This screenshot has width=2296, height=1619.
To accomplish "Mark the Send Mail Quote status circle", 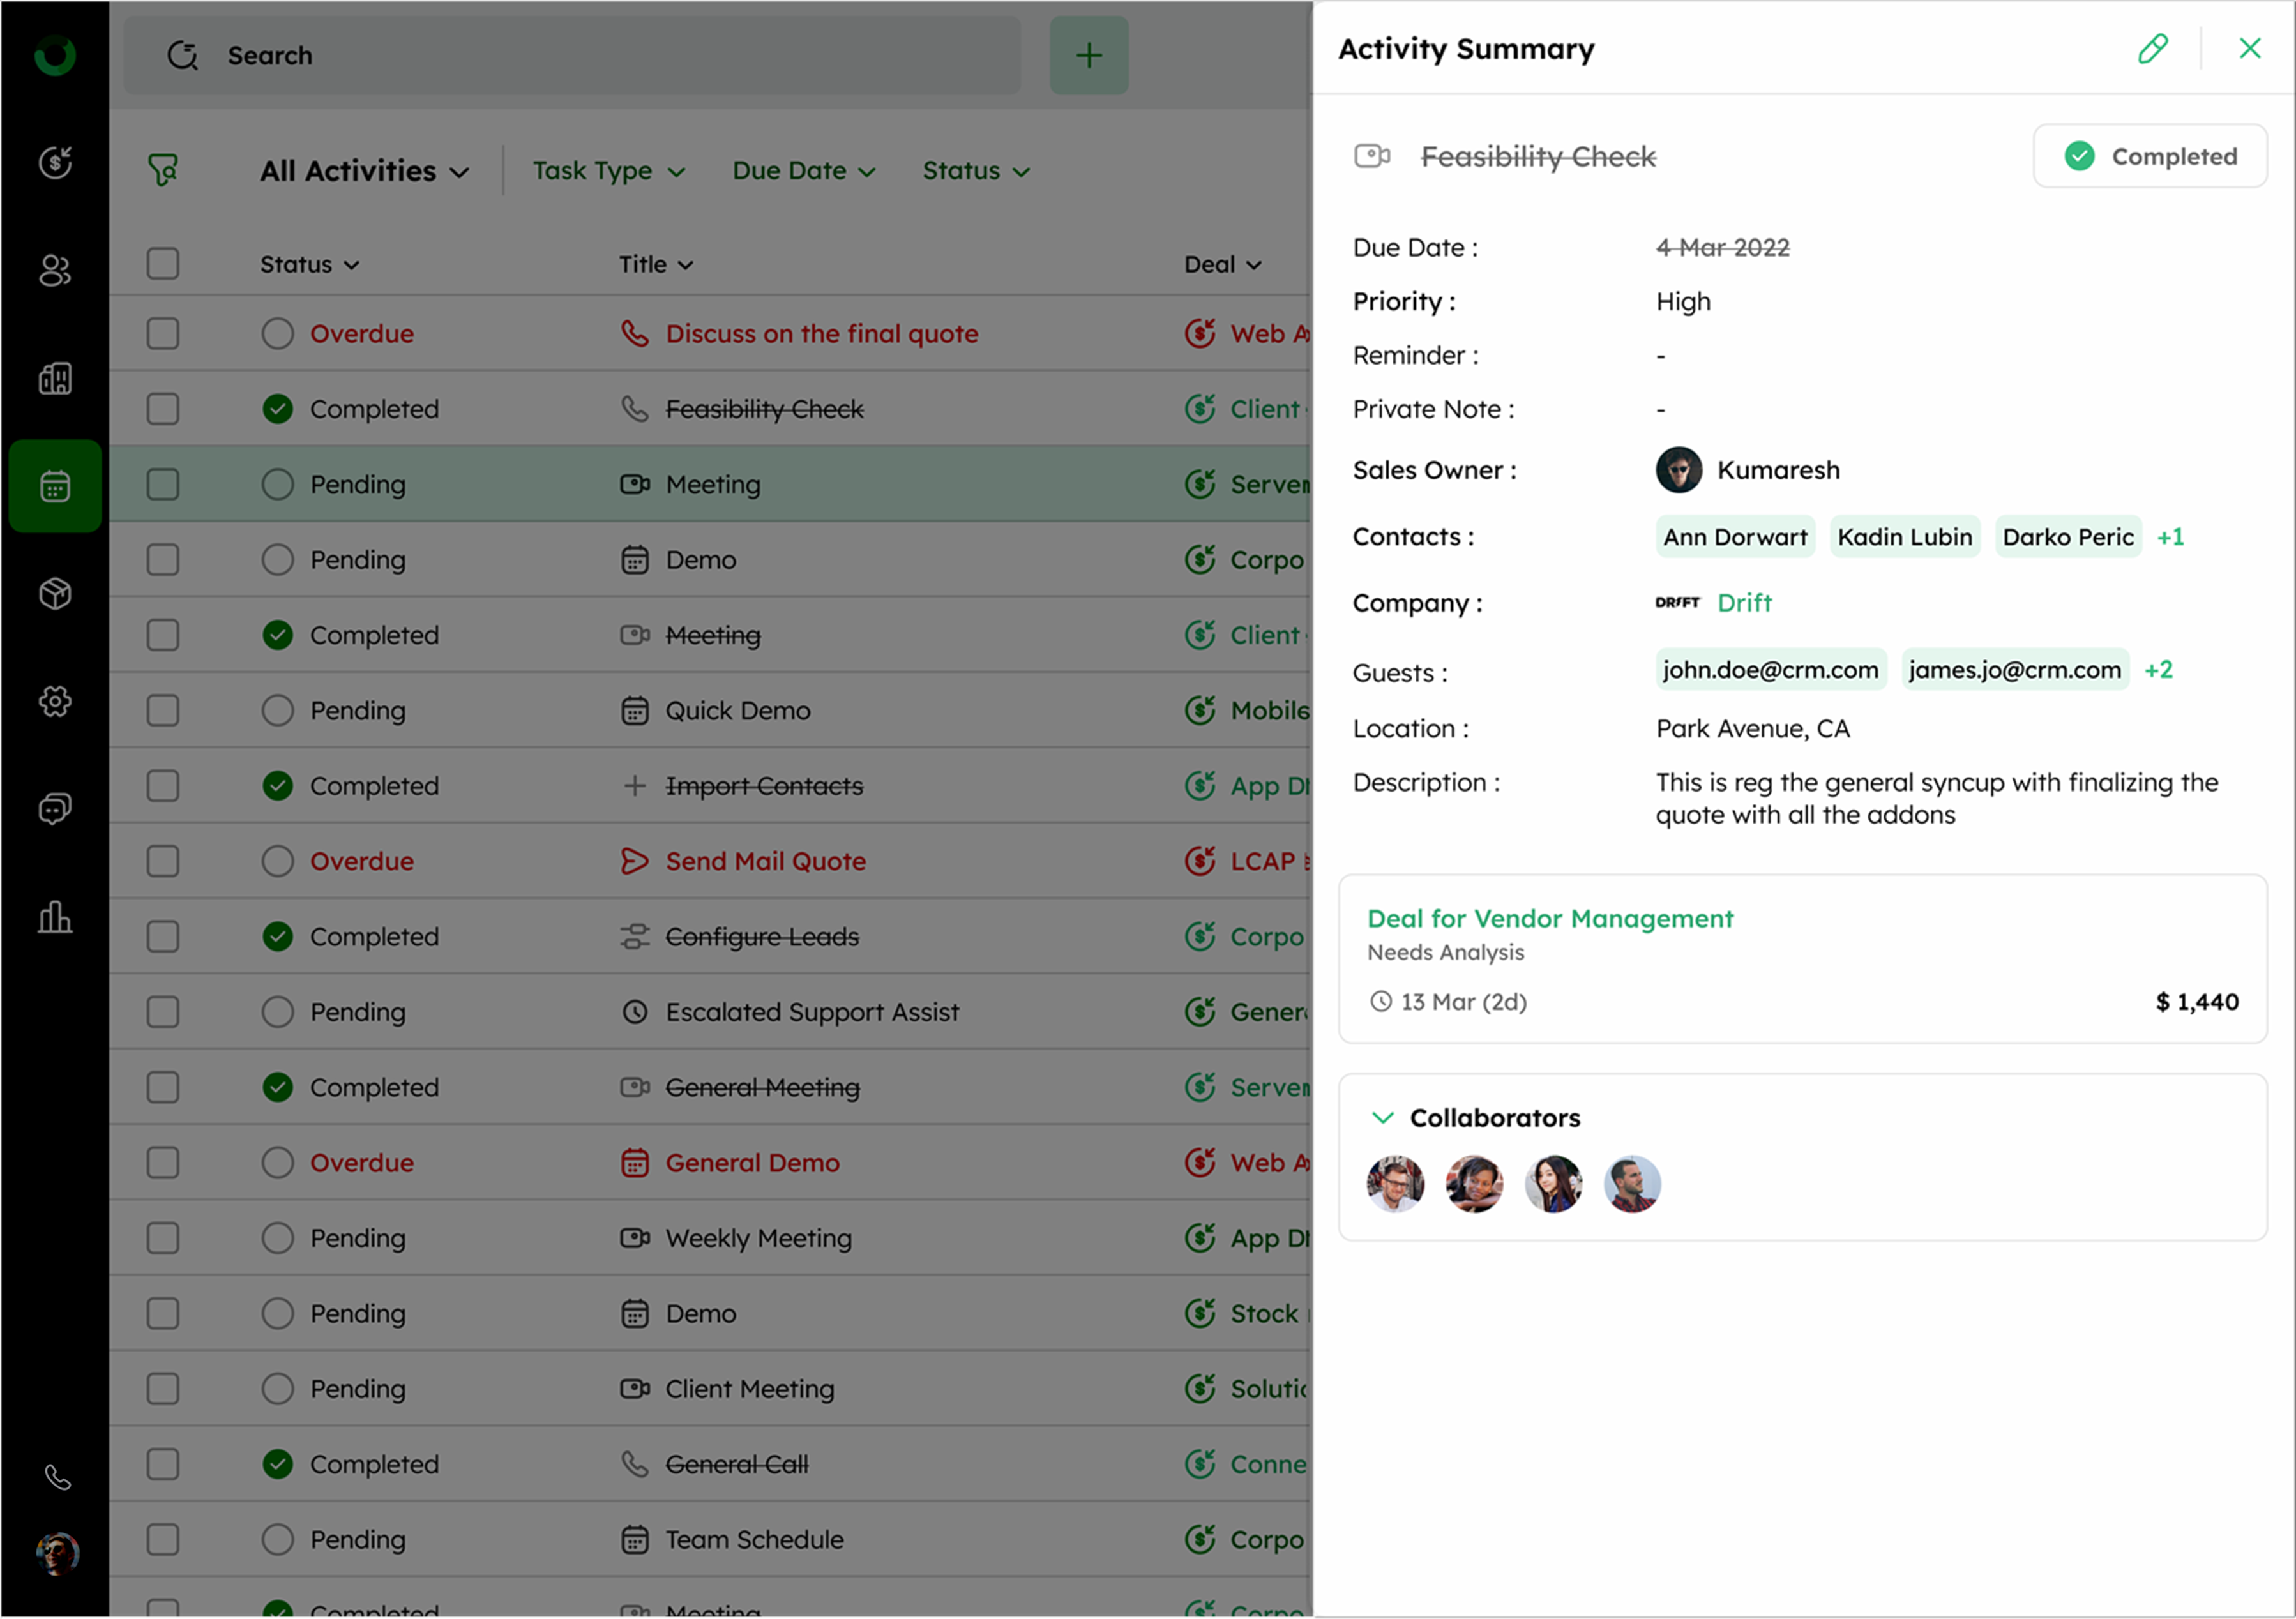I will [x=277, y=861].
